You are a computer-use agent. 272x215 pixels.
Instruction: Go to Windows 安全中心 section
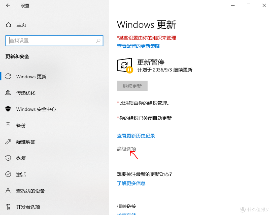[36, 109]
